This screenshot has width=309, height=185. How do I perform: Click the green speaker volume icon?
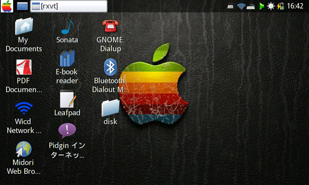pos(262,6)
